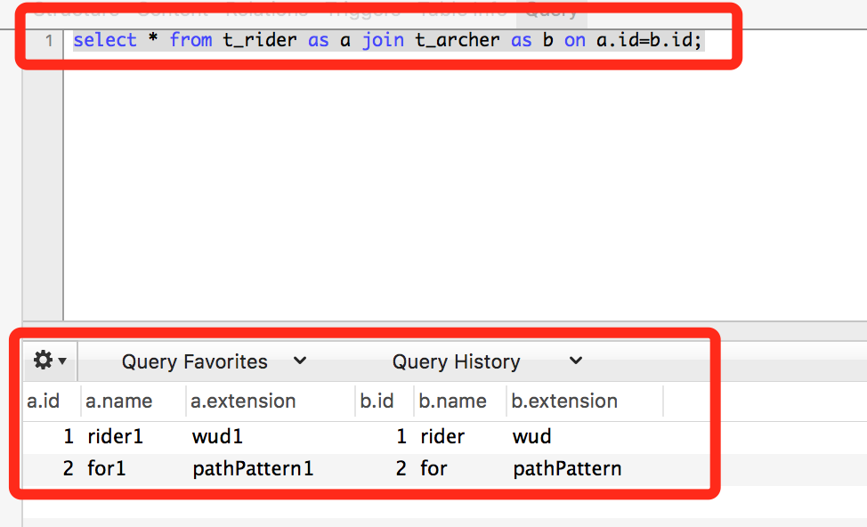Click the b.id value 2 beside for
867x527 pixels.
click(401, 468)
